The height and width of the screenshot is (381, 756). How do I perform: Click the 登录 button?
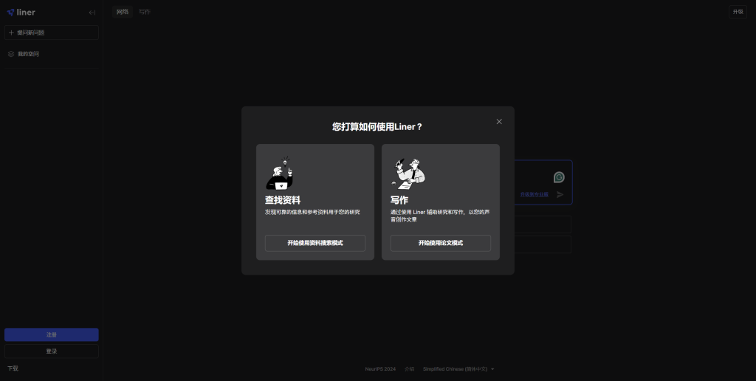[x=52, y=351]
